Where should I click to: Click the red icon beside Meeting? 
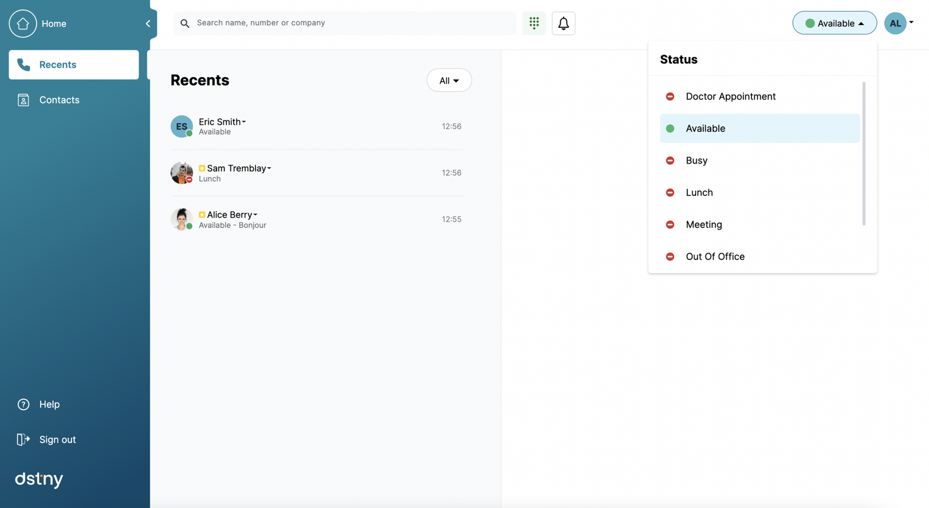tap(670, 224)
